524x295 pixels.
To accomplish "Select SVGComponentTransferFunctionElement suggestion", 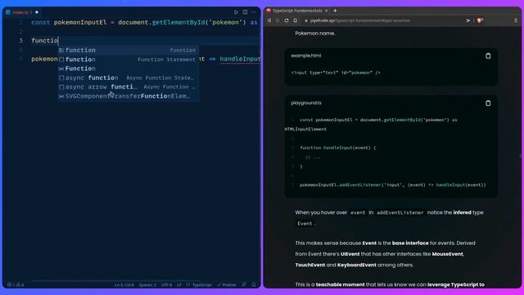I will pyautogui.click(x=129, y=96).
